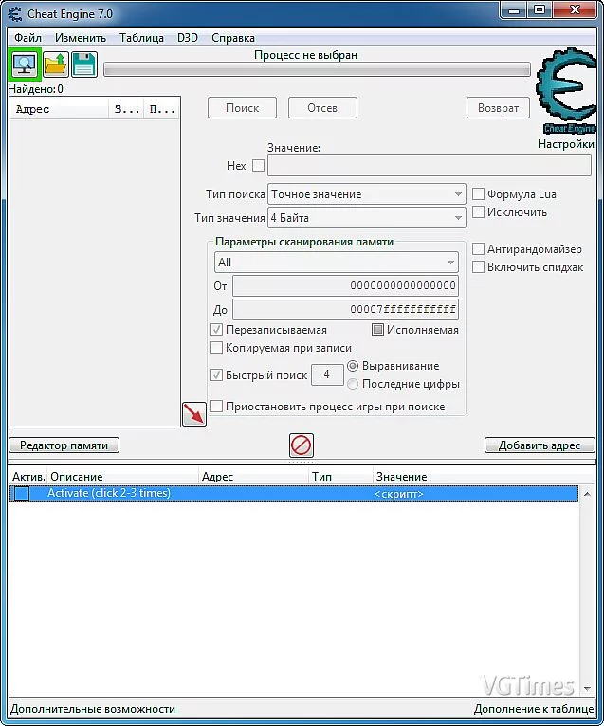Check Включить спидхак

tap(478, 266)
